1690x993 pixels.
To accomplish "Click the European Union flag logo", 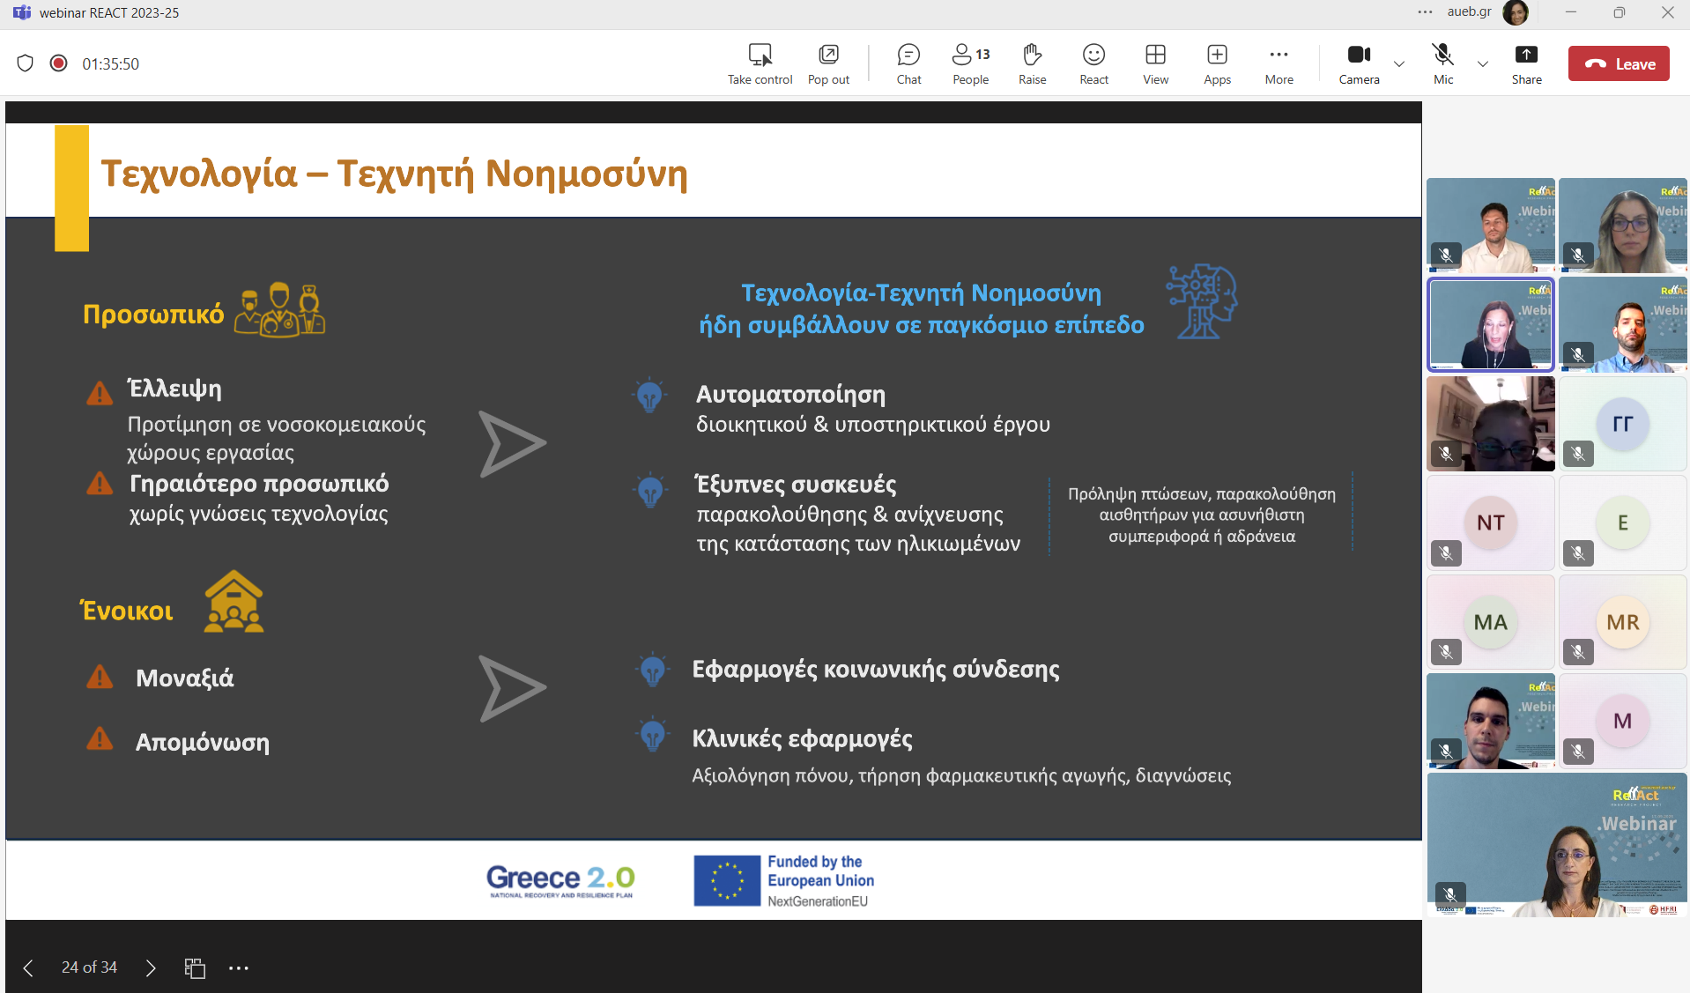I will 726,880.
